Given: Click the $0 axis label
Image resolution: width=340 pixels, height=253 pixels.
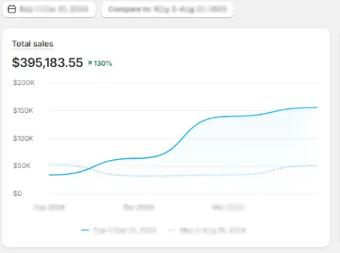Looking at the screenshot, I should (17, 193).
